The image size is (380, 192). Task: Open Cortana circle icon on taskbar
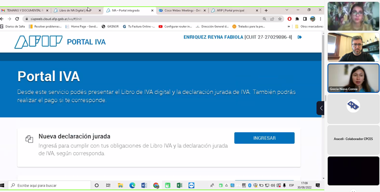(96, 185)
